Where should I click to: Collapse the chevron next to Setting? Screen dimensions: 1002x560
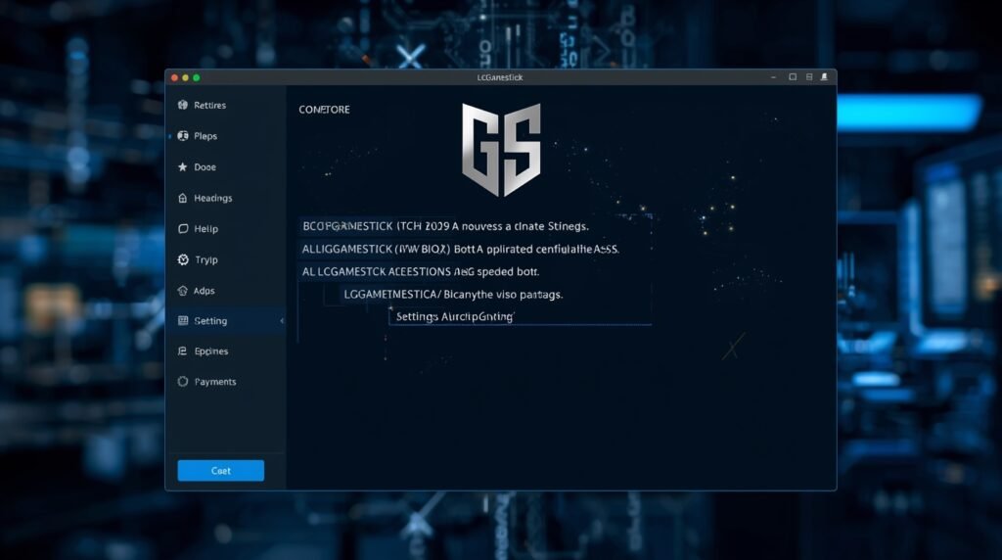[x=282, y=321]
